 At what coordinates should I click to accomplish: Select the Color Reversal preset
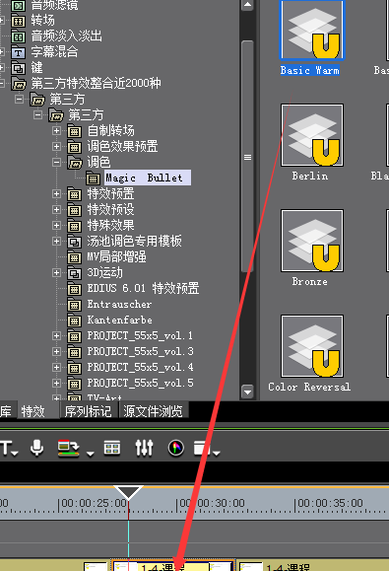310,353
